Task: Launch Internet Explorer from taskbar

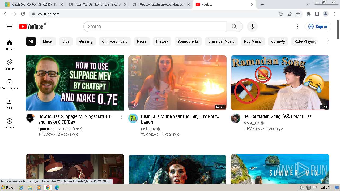Action: coord(21,188)
